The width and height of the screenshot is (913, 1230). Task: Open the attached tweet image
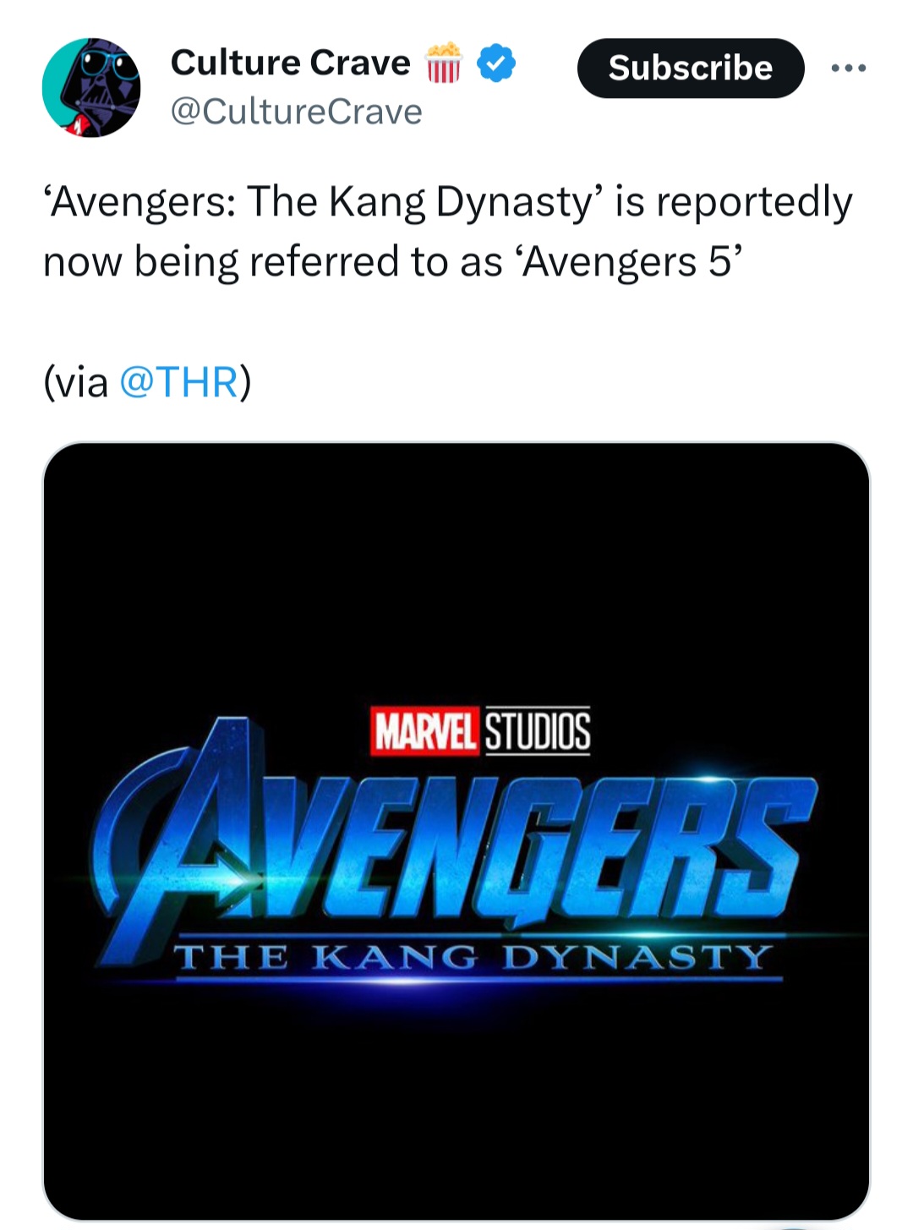456,592
